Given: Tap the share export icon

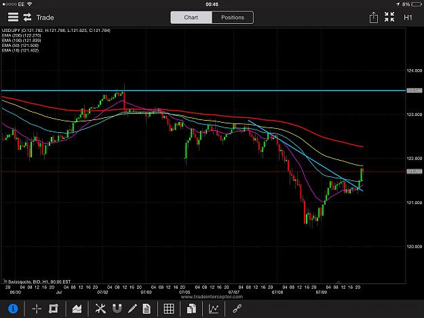Looking at the screenshot, I should click(x=373, y=18).
